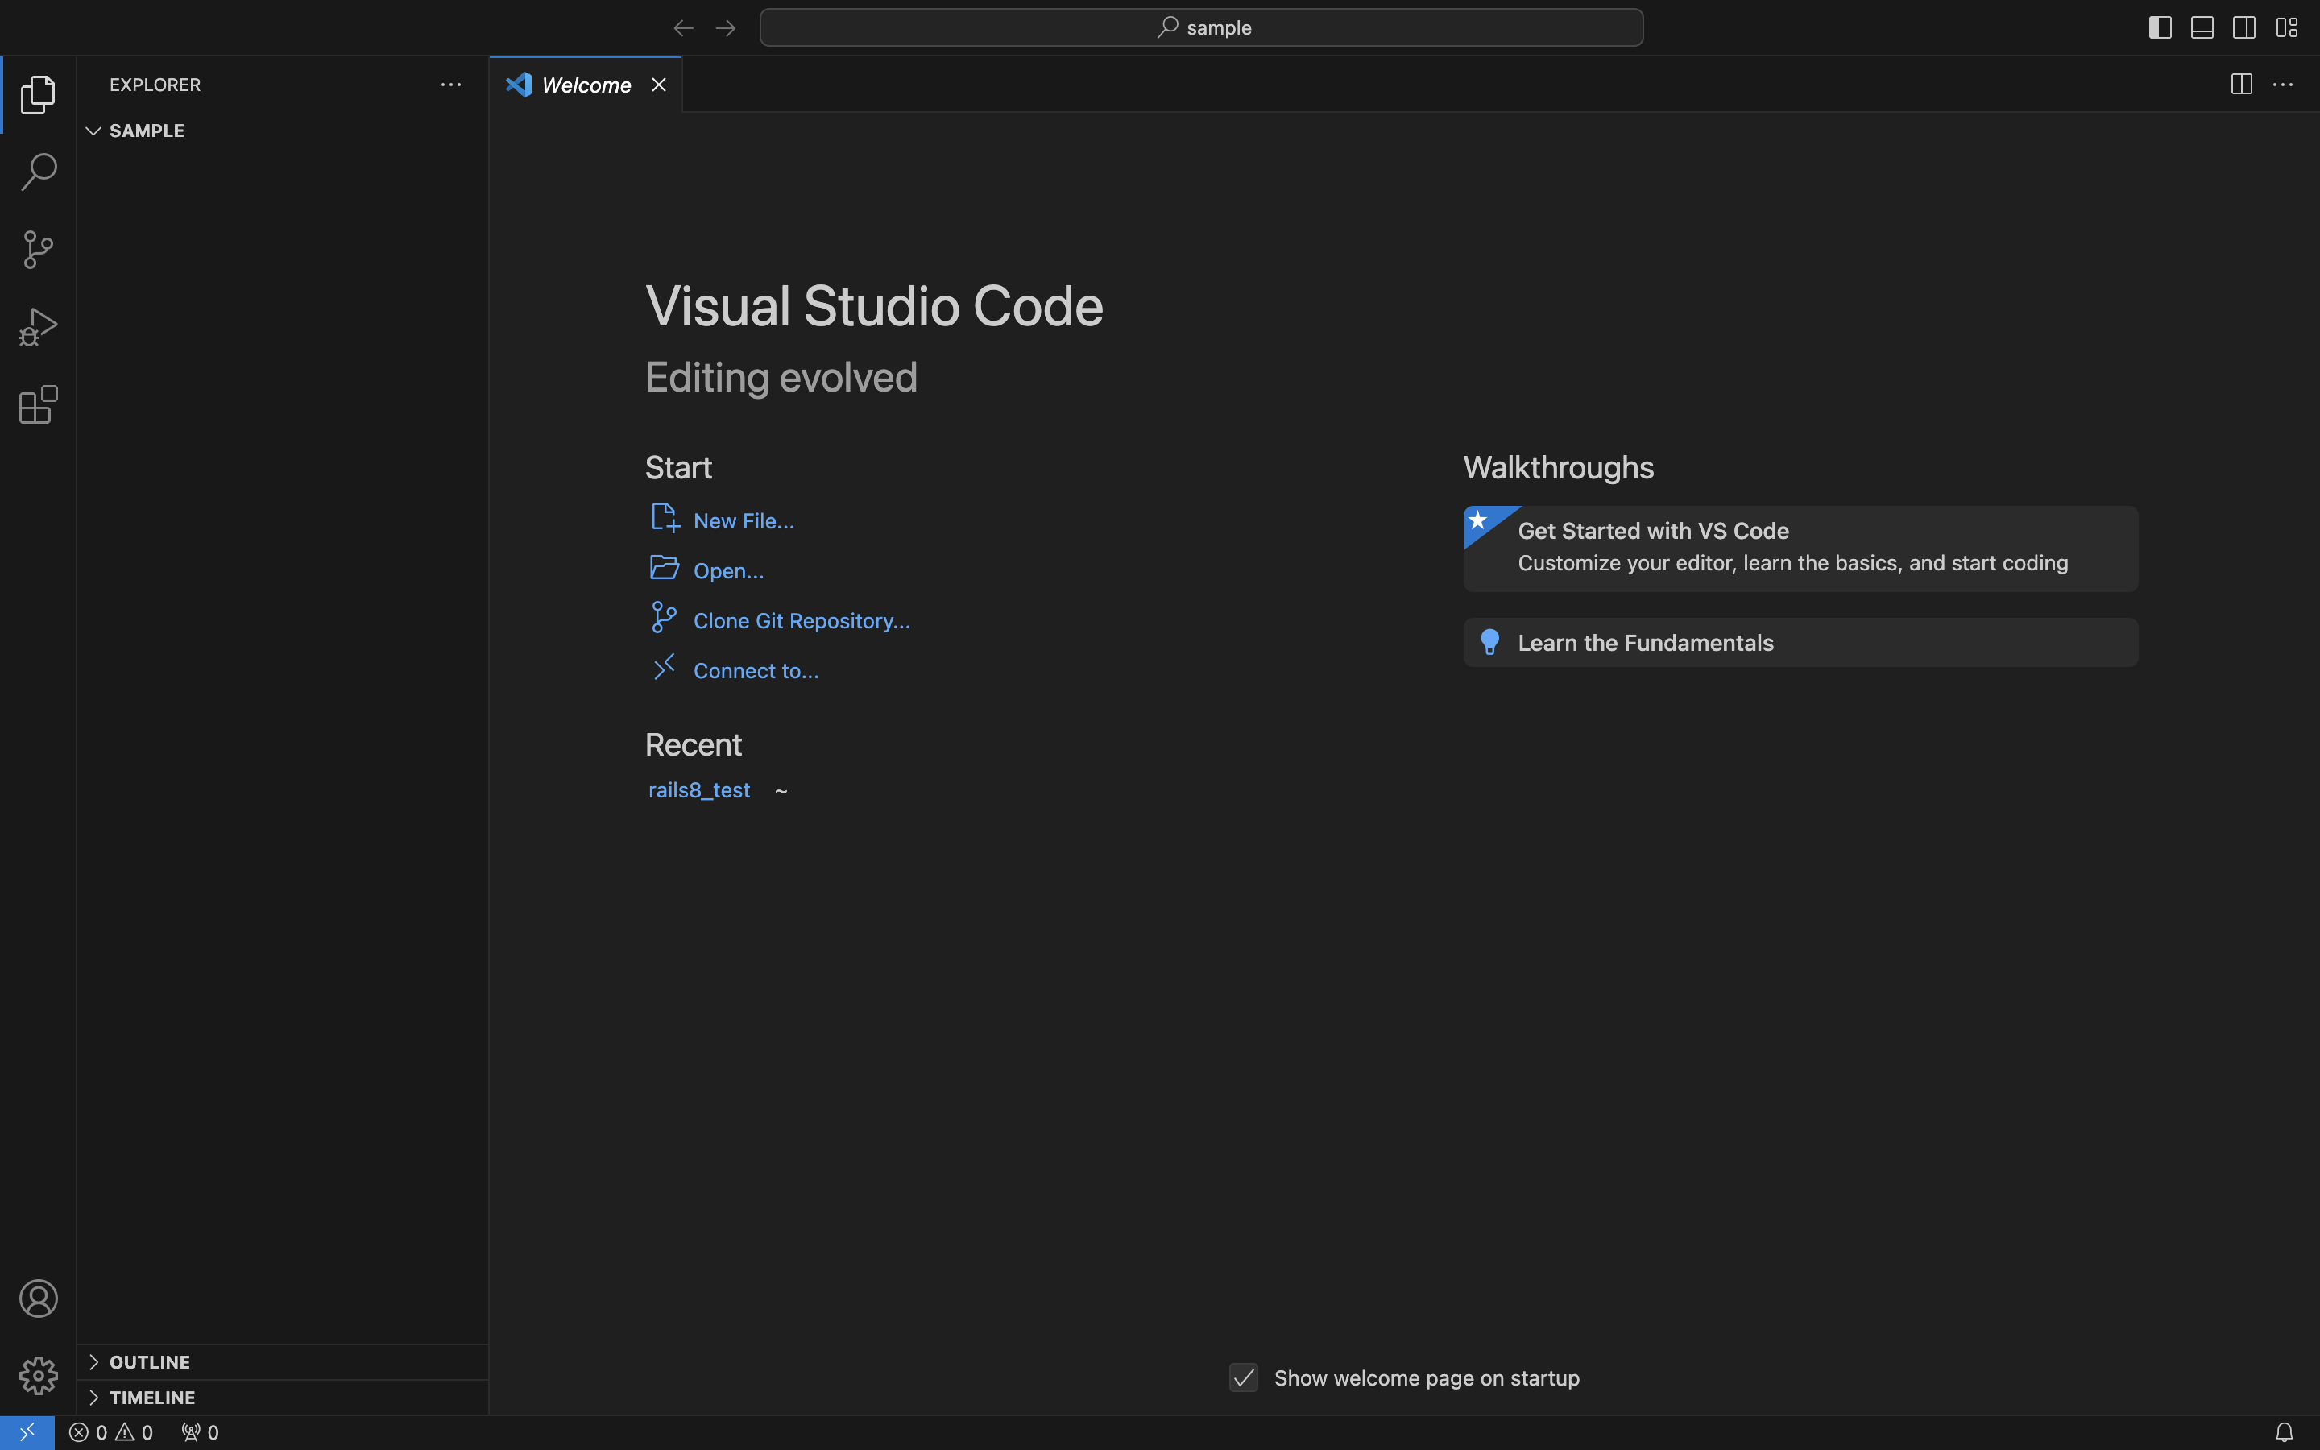The image size is (2320, 1450).
Task: Collapse the SAMPLE folder section
Action: (x=146, y=130)
